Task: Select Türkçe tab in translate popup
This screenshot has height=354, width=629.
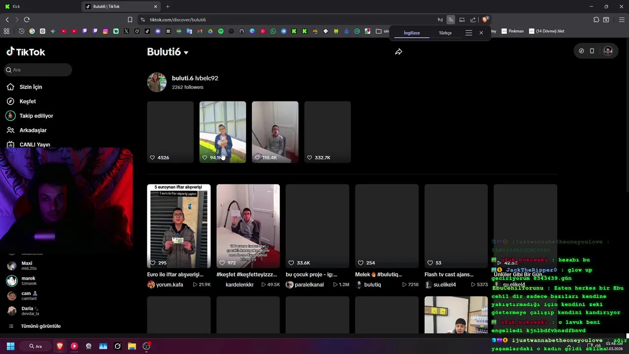Action: click(x=445, y=33)
